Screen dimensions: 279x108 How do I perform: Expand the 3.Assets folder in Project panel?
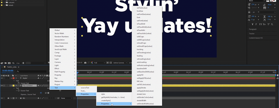pyautogui.click(x=4, y=2)
